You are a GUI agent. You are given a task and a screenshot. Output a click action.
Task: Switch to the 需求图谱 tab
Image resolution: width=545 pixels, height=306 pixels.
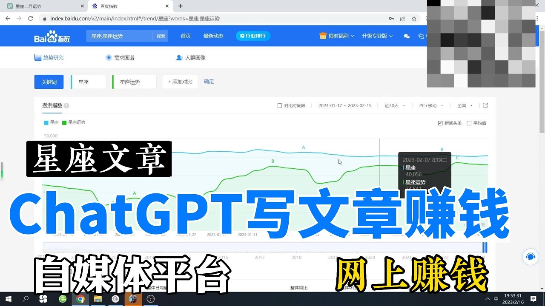tap(120, 57)
